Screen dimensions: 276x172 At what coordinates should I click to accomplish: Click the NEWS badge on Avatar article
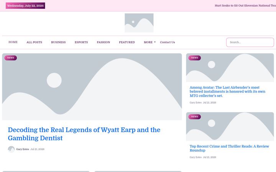194,58
